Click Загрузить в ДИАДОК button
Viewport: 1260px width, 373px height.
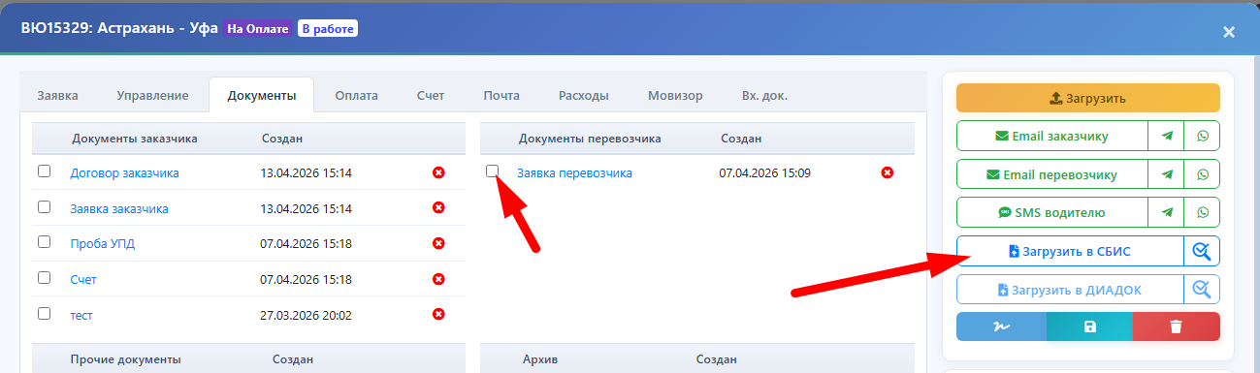(1070, 289)
